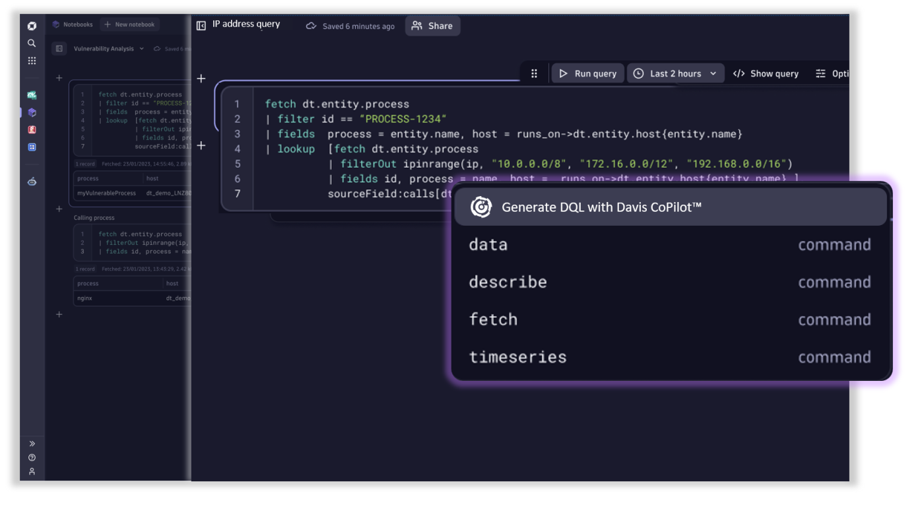Open the app launcher grid icon
The image size is (924, 505).
point(31,61)
